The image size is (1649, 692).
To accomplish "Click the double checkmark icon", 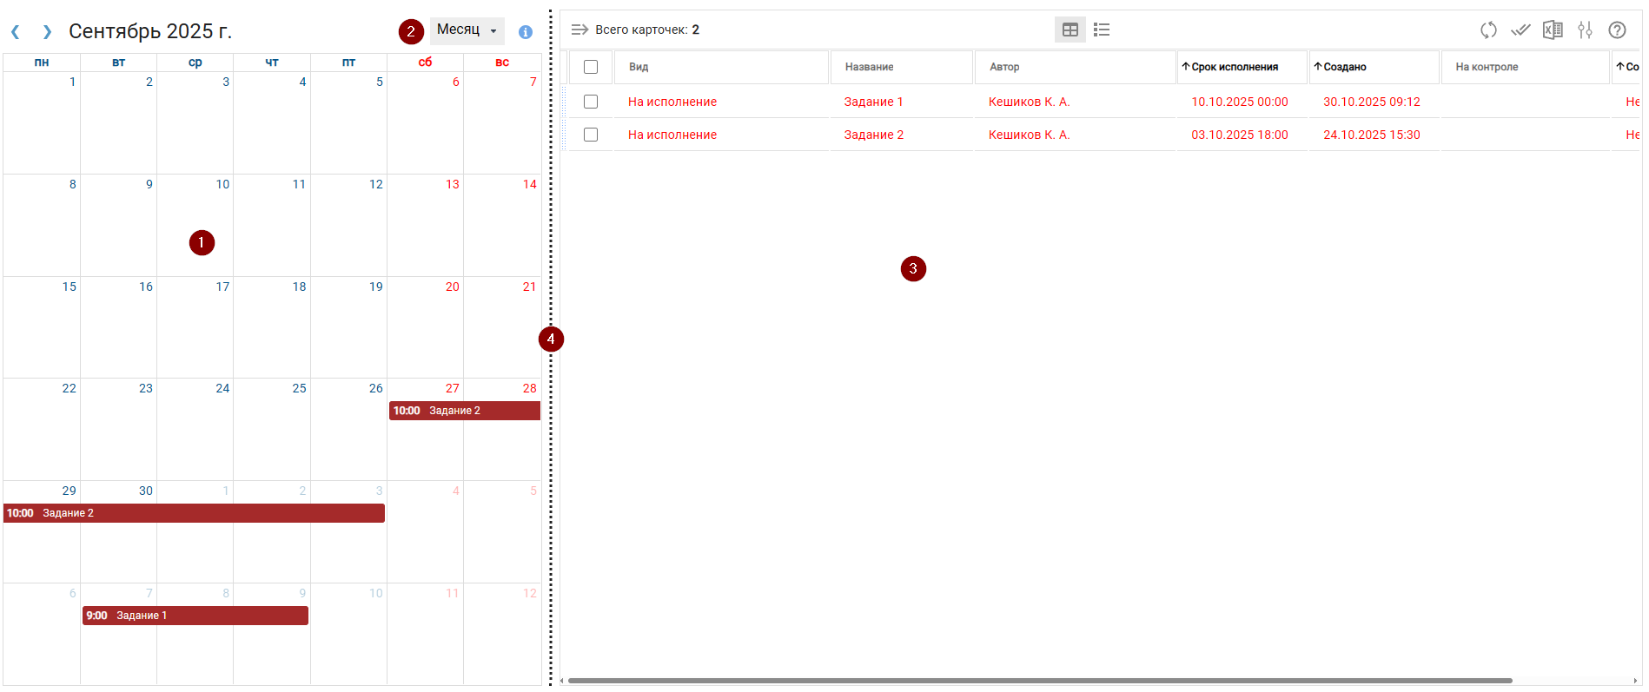I will click(x=1520, y=30).
